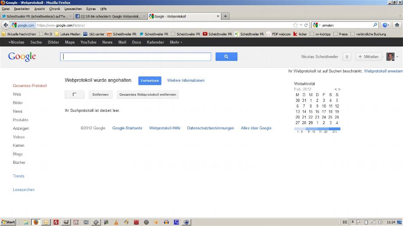
Task: Click the Webprotokoll erweitern link
Action: coord(383,71)
